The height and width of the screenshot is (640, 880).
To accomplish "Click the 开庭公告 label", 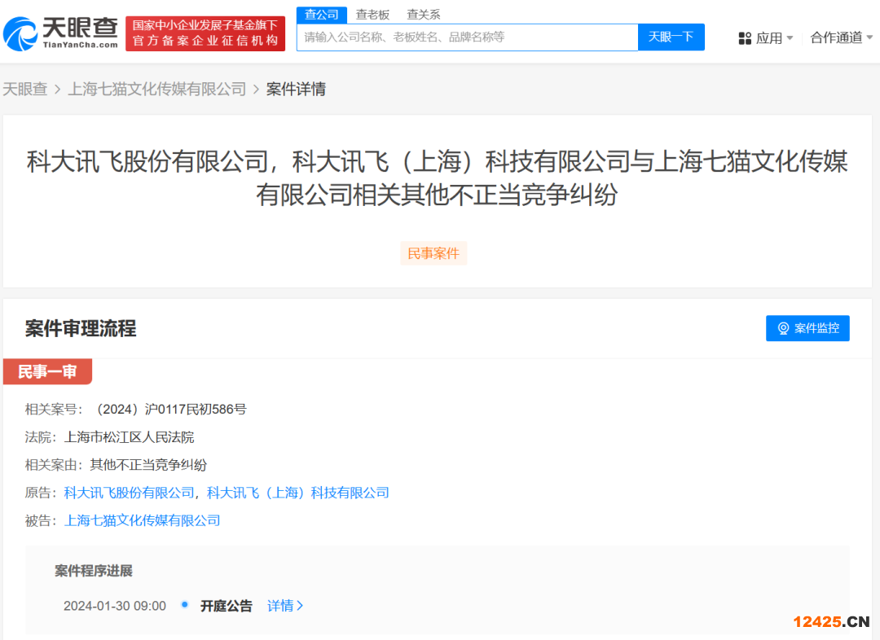I will 227,606.
